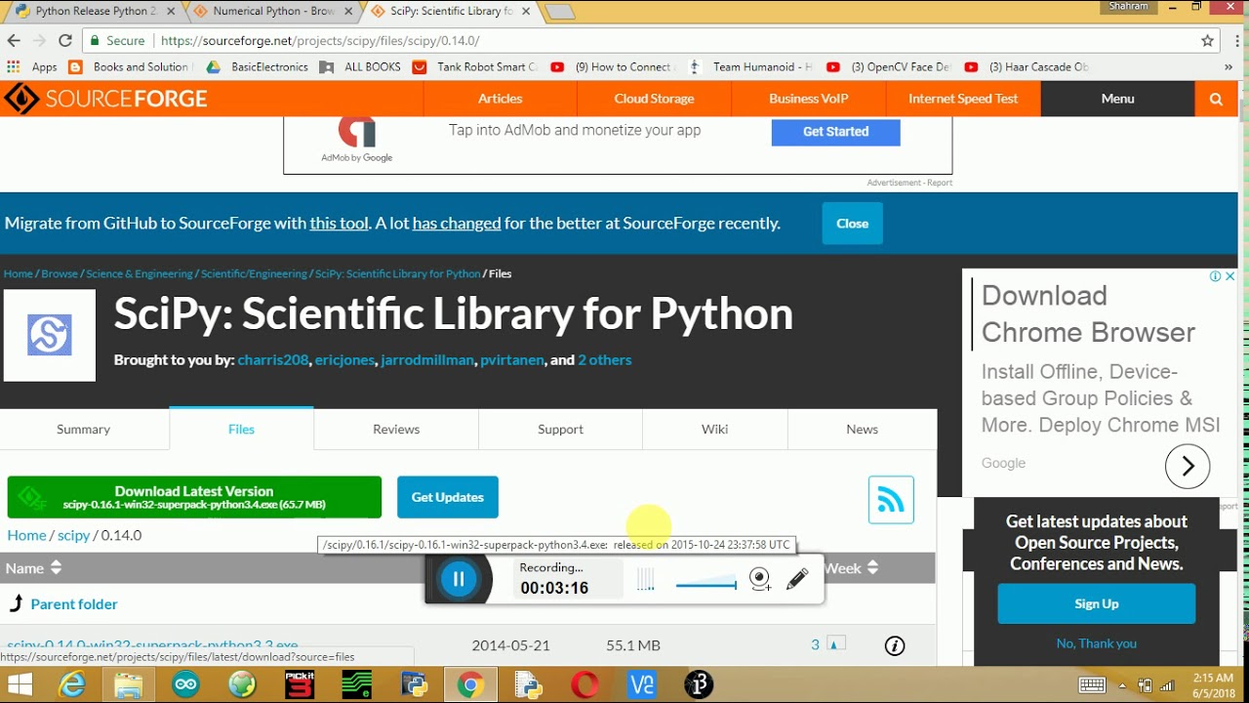
Task: Click the '2 others' contributors link
Action: click(x=605, y=360)
